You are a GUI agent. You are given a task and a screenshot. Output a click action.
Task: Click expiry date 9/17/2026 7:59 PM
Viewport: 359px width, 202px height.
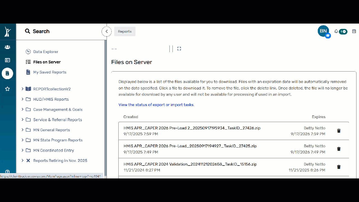coord(308,134)
